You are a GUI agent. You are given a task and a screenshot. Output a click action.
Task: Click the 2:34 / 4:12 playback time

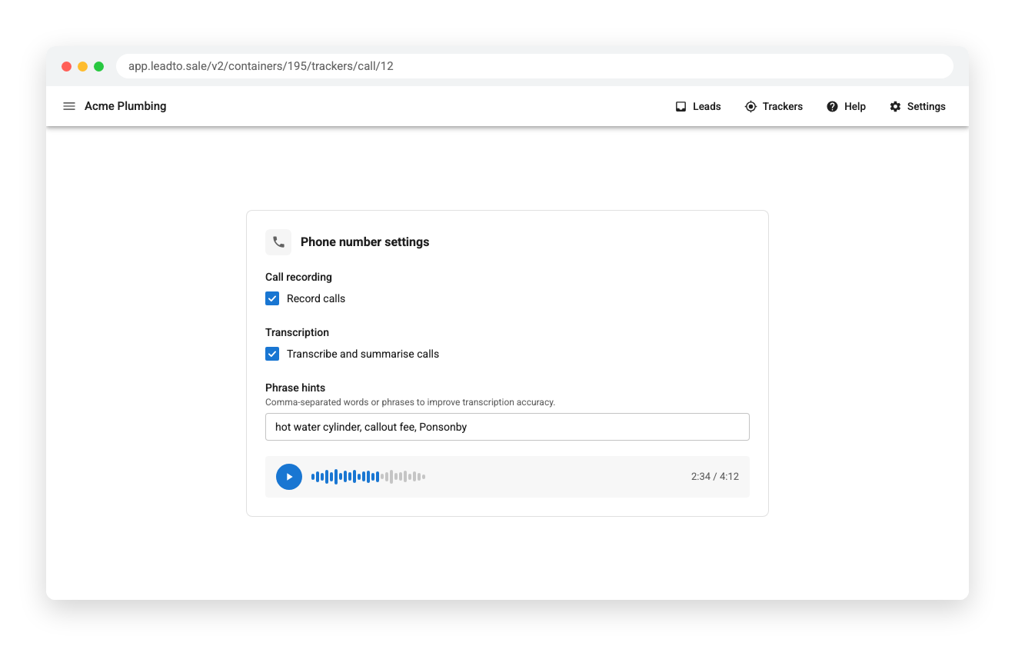[715, 477]
